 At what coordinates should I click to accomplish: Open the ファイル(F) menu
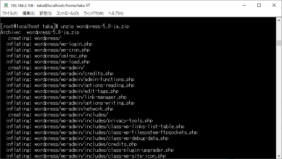tap(10, 13)
